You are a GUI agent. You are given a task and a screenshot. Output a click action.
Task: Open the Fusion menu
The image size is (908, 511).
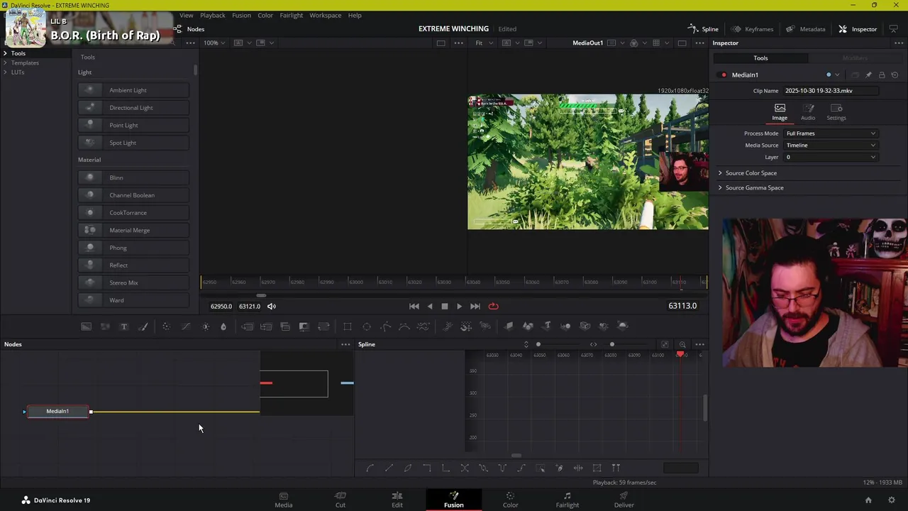pos(241,15)
